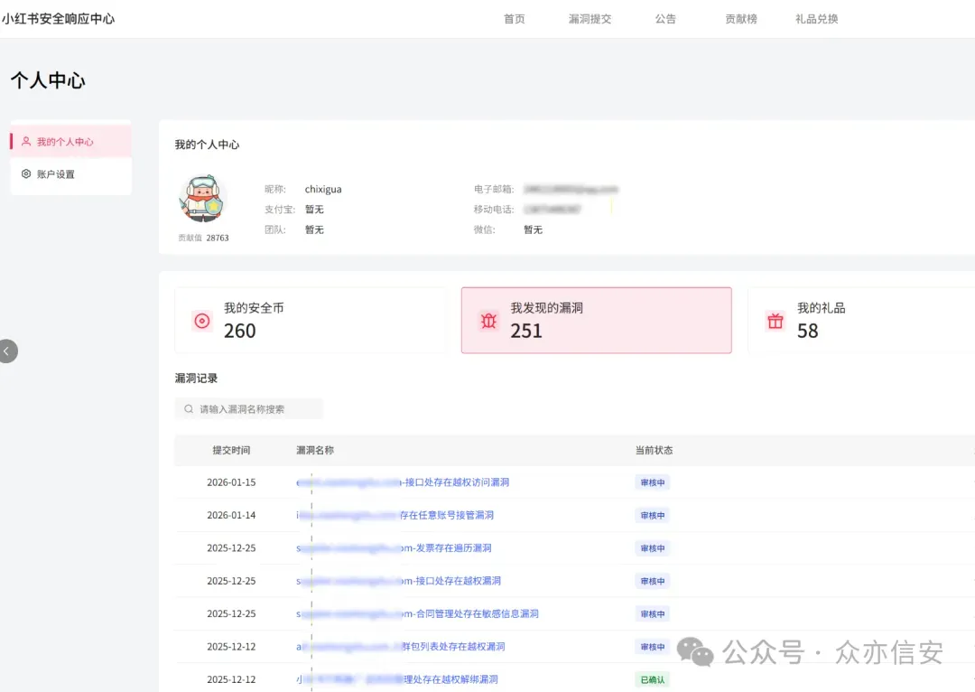Screen dimensions: 975x692
Task: Open the 存在越权解绑漏洞 report link
Action: [x=396, y=679]
